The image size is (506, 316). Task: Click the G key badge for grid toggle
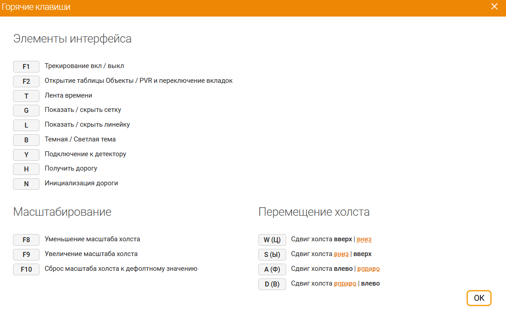click(26, 111)
